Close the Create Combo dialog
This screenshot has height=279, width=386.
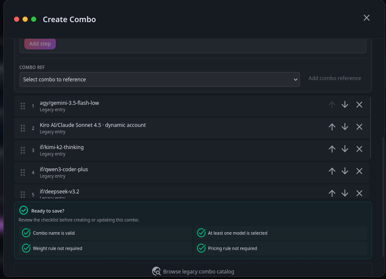366,18
